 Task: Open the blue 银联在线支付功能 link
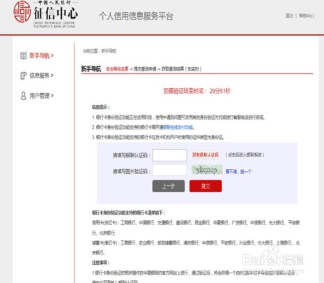(178, 127)
